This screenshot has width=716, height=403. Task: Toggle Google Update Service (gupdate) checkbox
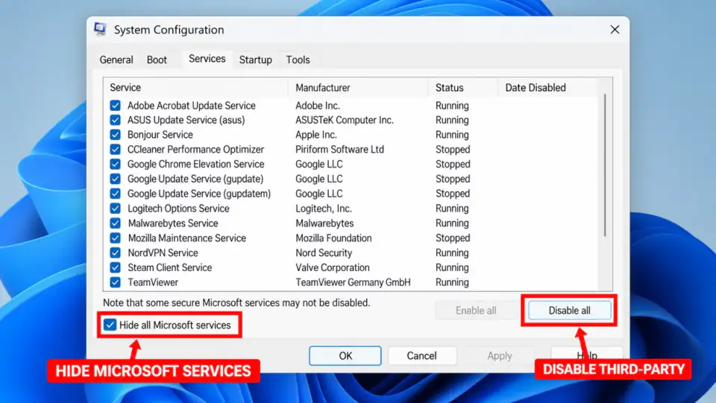115,179
